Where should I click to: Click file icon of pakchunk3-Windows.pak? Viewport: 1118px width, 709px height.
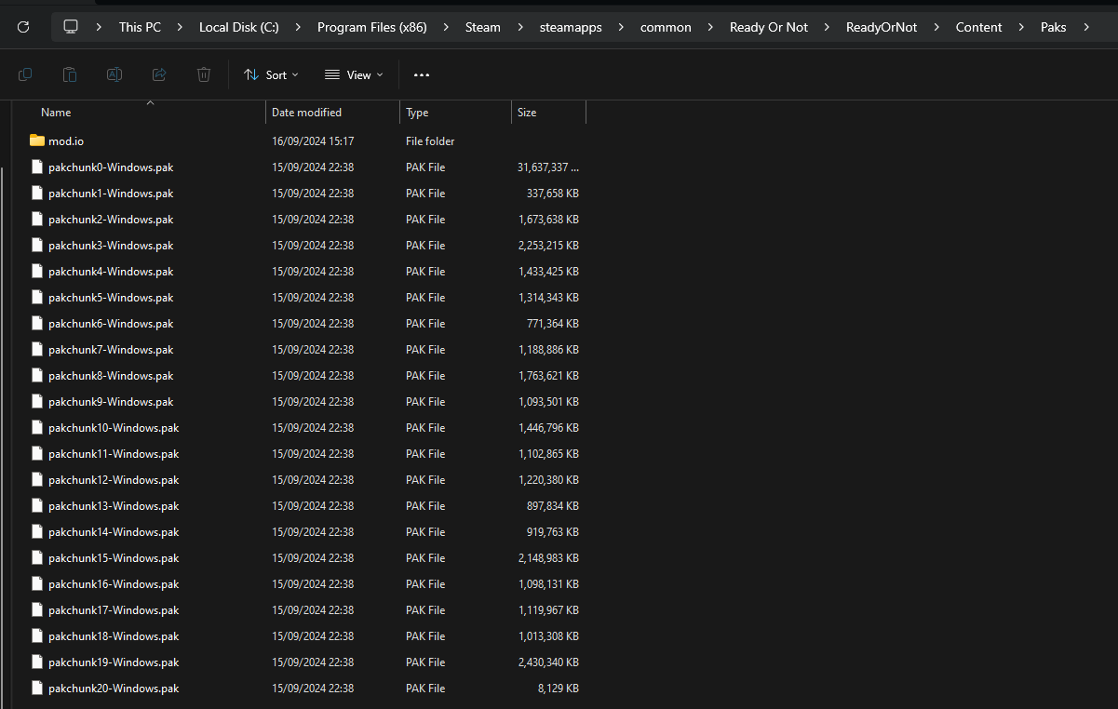(37, 245)
